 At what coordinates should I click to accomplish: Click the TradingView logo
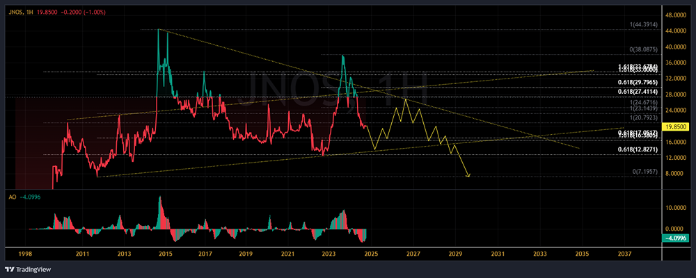pyautogui.click(x=28, y=269)
